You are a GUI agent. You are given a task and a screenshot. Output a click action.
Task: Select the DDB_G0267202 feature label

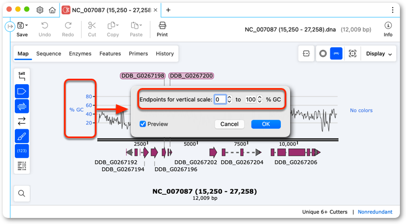pyautogui.click(x=196, y=162)
